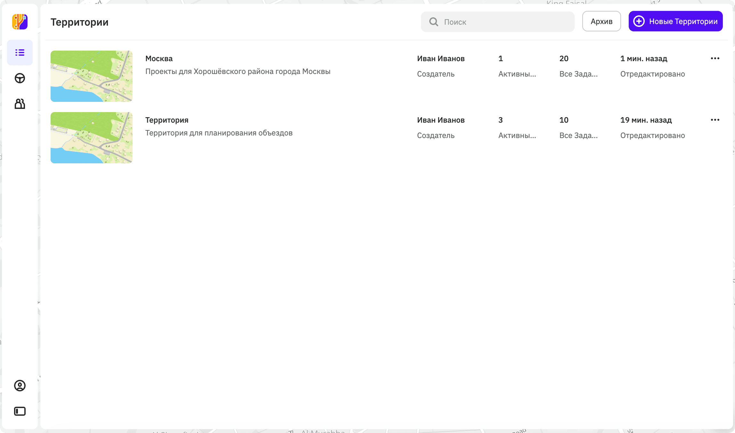The width and height of the screenshot is (735, 433).
Task: Open three-dot menu for Территория row
Action: [x=715, y=120]
